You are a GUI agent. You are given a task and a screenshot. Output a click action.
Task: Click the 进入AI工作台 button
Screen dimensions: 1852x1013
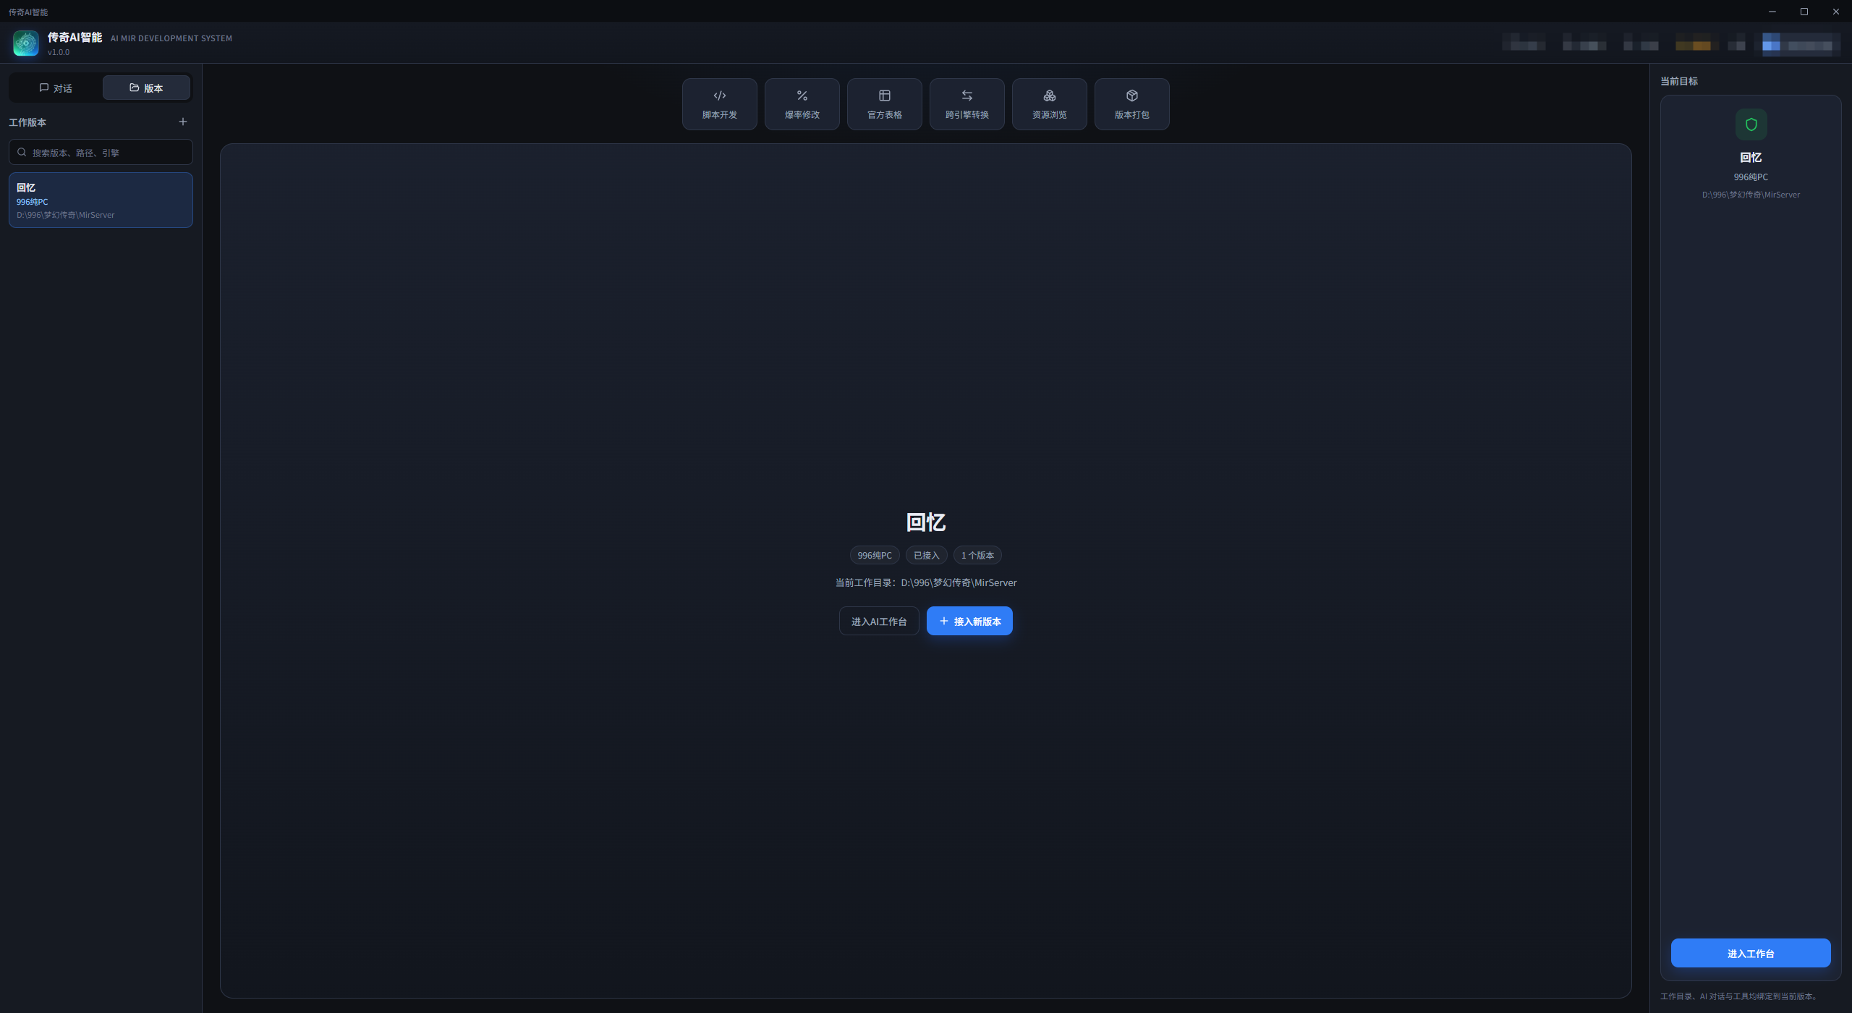coord(878,621)
